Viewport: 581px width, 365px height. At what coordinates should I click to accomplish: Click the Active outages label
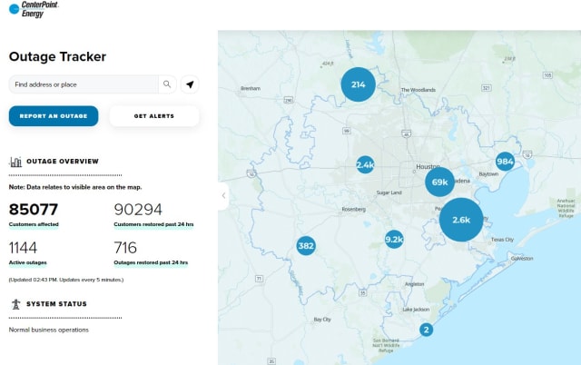click(28, 262)
